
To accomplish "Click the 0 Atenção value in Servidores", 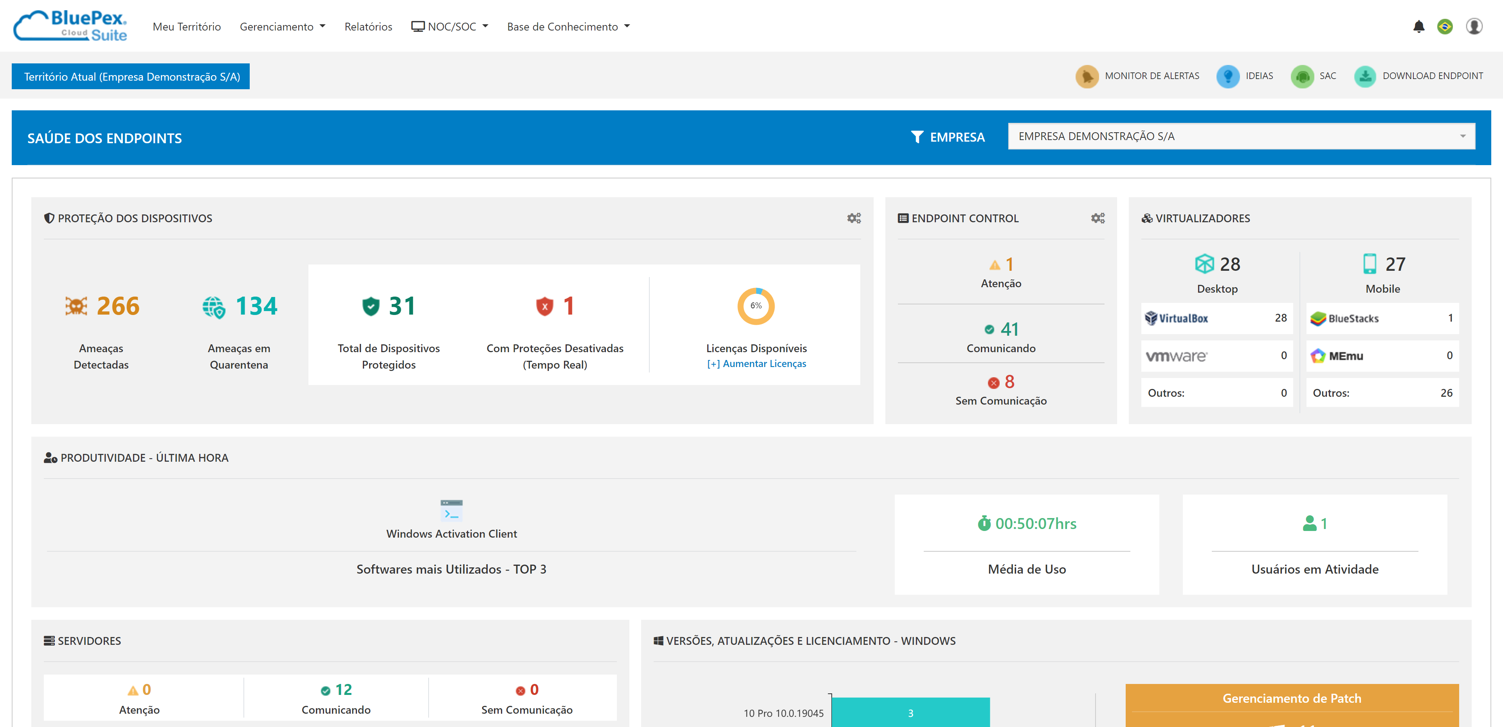I will 146,690.
